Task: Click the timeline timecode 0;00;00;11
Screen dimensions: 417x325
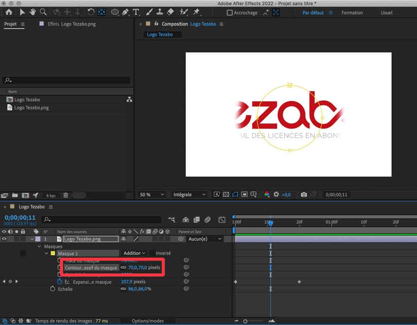Action: 20,218
